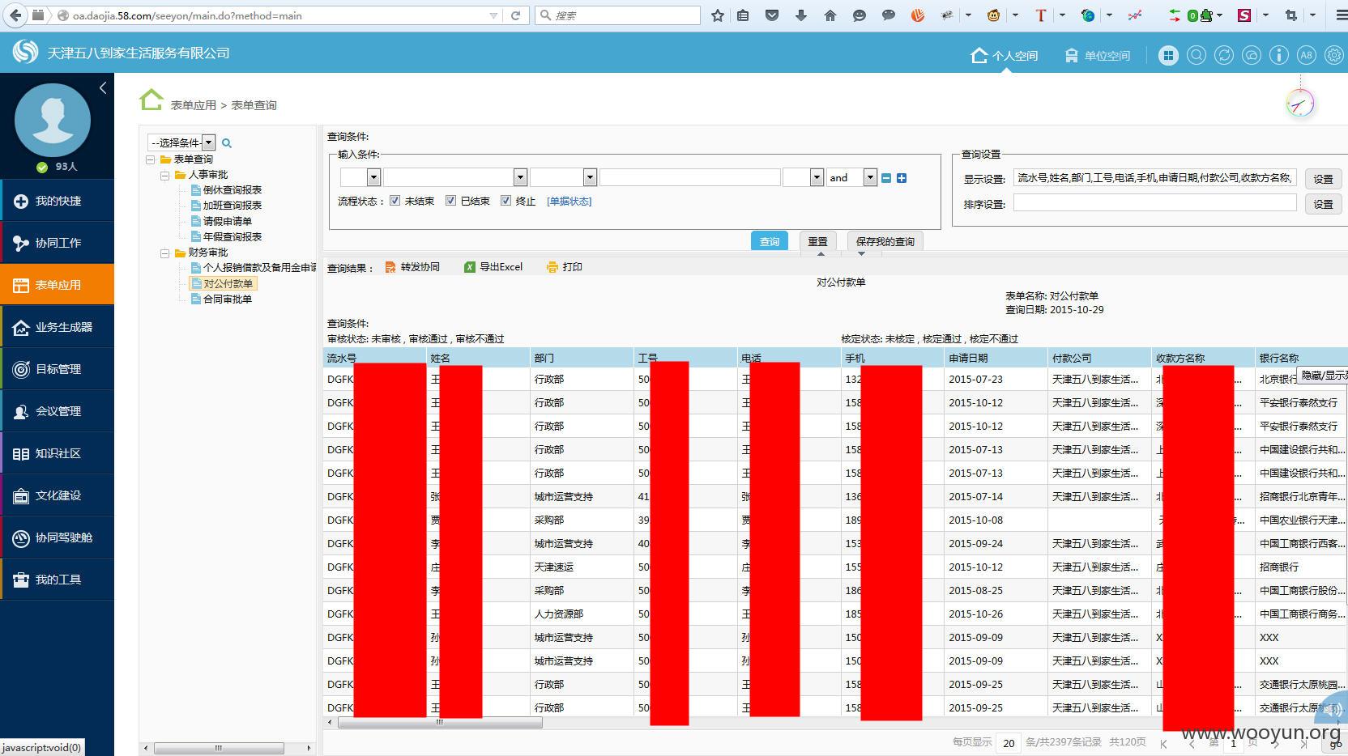Click the 排序设置 input field
The image size is (1348, 756).
(1154, 203)
